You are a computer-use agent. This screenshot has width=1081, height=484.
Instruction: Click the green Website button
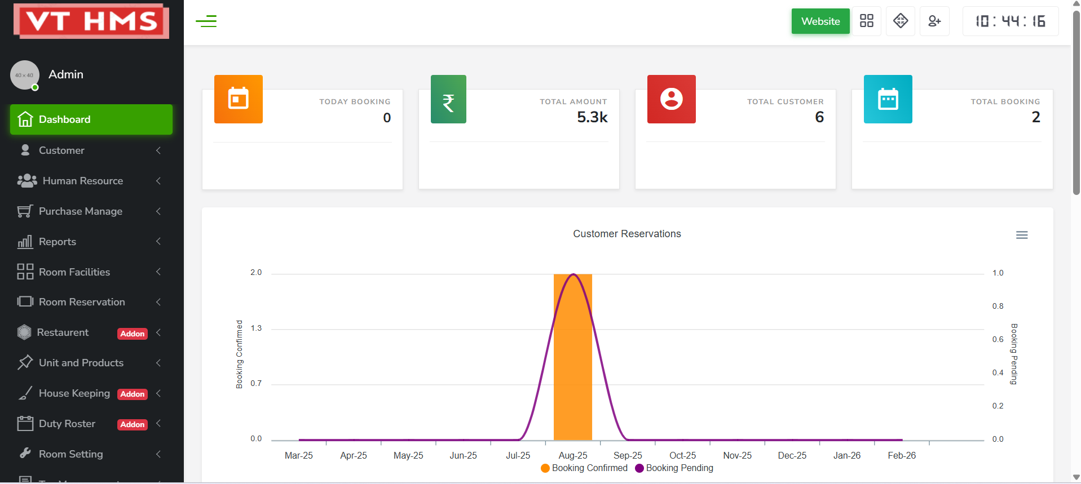tap(820, 21)
